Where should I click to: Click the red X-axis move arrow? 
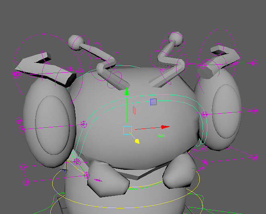[165, 127]
